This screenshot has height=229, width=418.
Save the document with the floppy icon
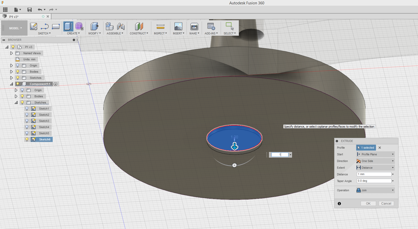[x=30, y=10]
